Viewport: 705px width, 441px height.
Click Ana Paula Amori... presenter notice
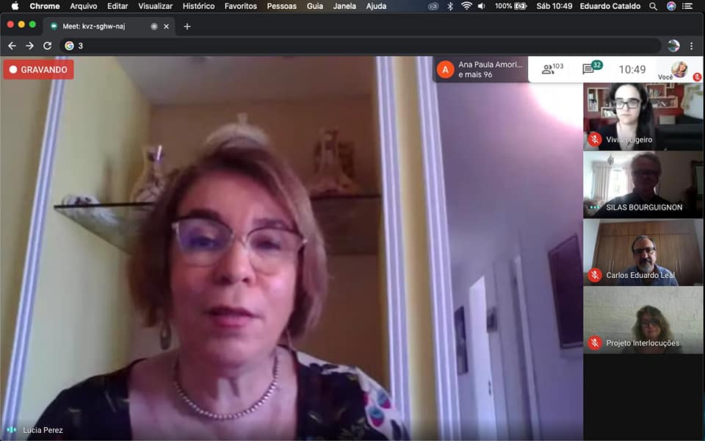(x=480, y=69)
